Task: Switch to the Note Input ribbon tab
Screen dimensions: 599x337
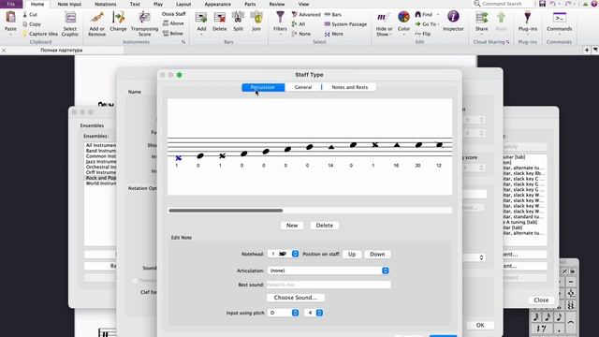Action: click(69, 4)
